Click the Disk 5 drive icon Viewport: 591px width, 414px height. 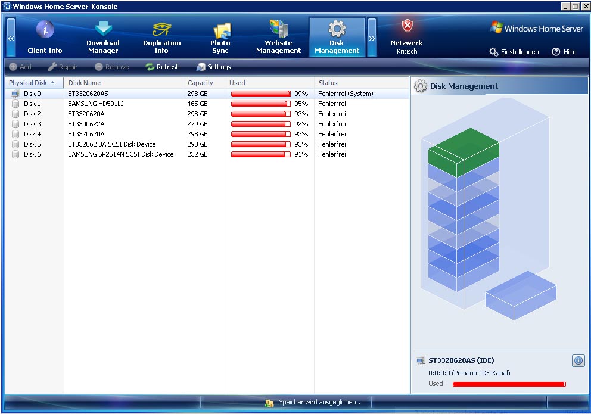15,144
